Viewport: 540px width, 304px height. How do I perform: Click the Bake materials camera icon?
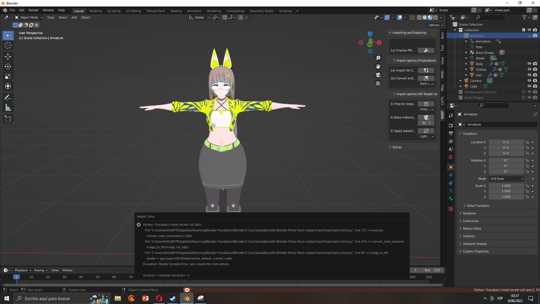click(426, 117)
